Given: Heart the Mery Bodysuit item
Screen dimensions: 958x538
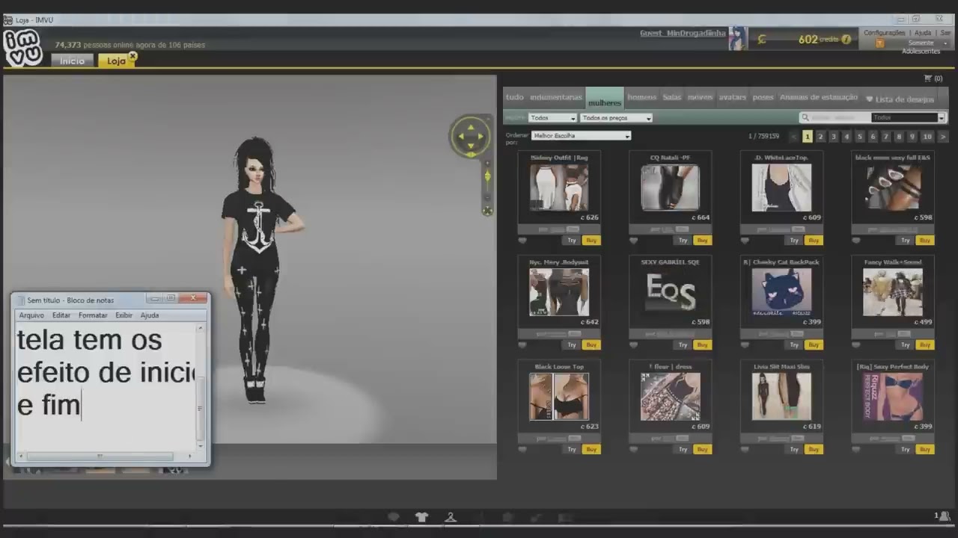Looking at the screenshot, I should pyautogui.click(x=522, y=345).
